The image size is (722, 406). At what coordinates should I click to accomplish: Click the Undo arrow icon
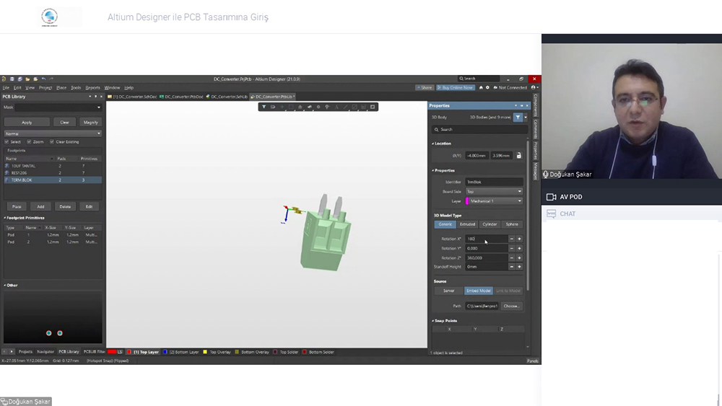pyautogui.click(x=43, y=79)
